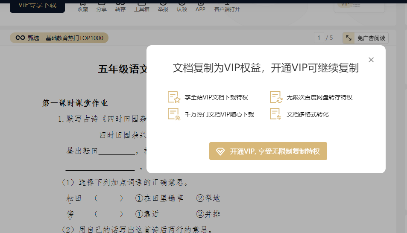Click the 无限次百度网盘转存特权 sync icon
Screen dimensions: 407x233
click(276, 97)
